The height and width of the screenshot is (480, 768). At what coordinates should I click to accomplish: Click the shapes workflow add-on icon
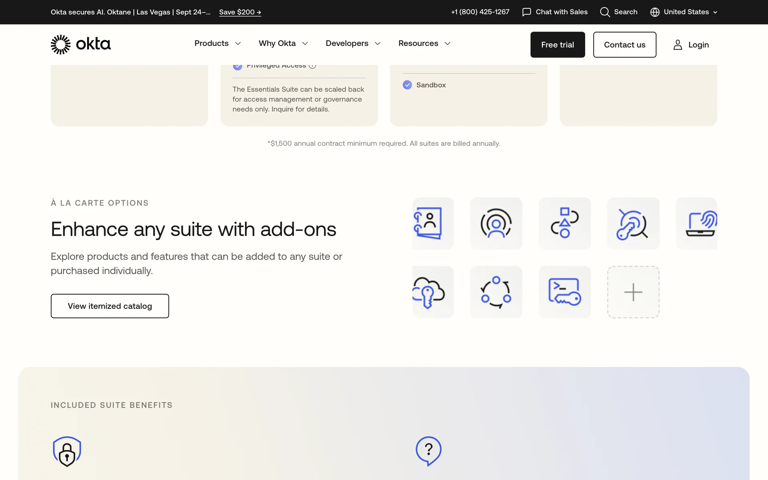click(x=564, y=223)
